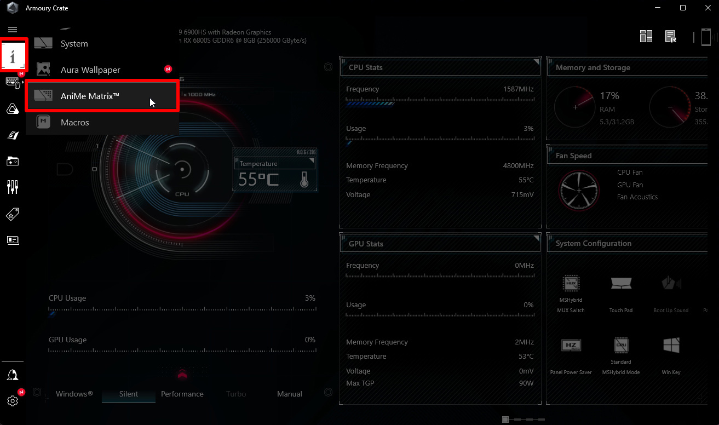
Task: Select System in the device flyout
Action: click(x=102, y=44)
